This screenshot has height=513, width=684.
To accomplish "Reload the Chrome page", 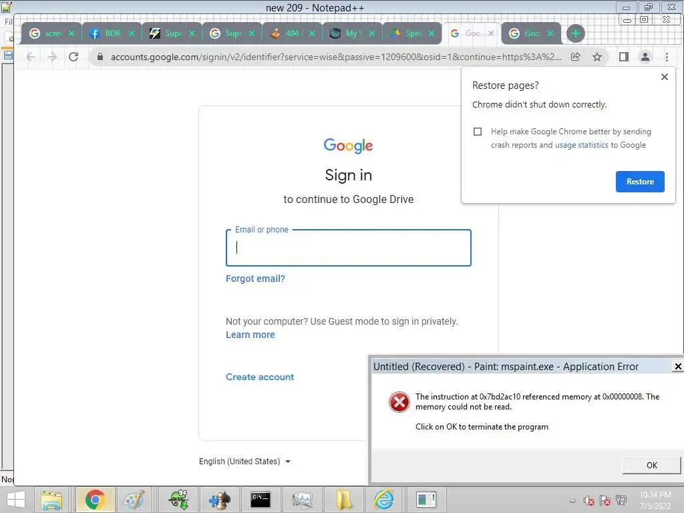I will 73,57.
